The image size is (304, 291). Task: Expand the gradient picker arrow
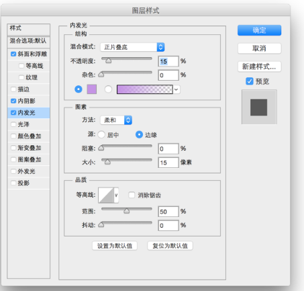pyautogui.click(x=176, y=89)
